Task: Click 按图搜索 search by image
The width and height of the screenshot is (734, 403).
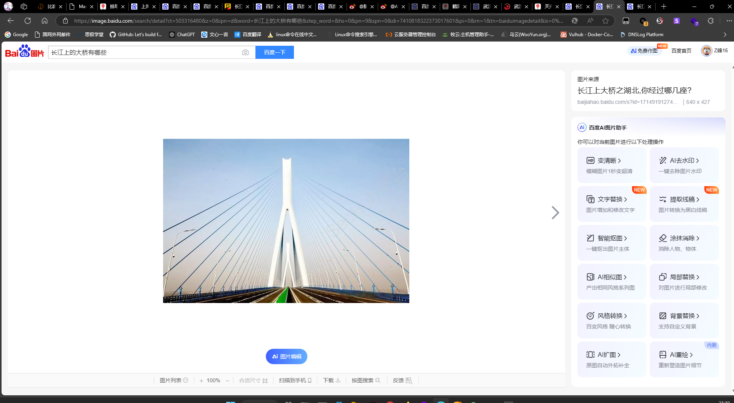Action: click(x=366, y=380)
